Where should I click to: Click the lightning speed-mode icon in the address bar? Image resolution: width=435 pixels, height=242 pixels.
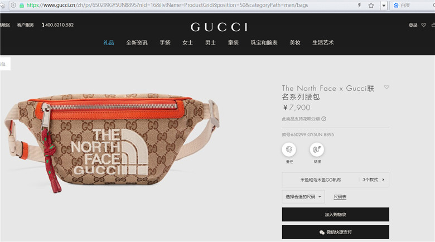pos(359,5)
